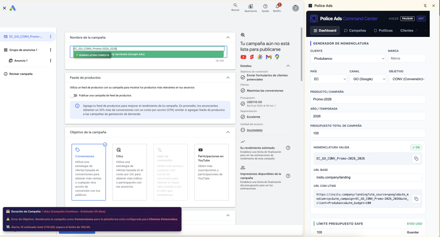
Task: Open help for Su rendimiento estimado
Action: [x=288, y=148]
